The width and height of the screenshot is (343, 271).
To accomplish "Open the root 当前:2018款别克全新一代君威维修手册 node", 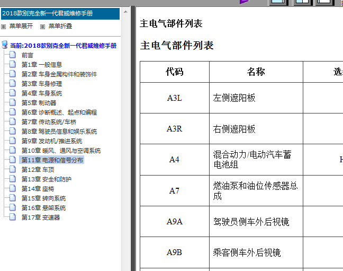I will (x=63, y=46).
